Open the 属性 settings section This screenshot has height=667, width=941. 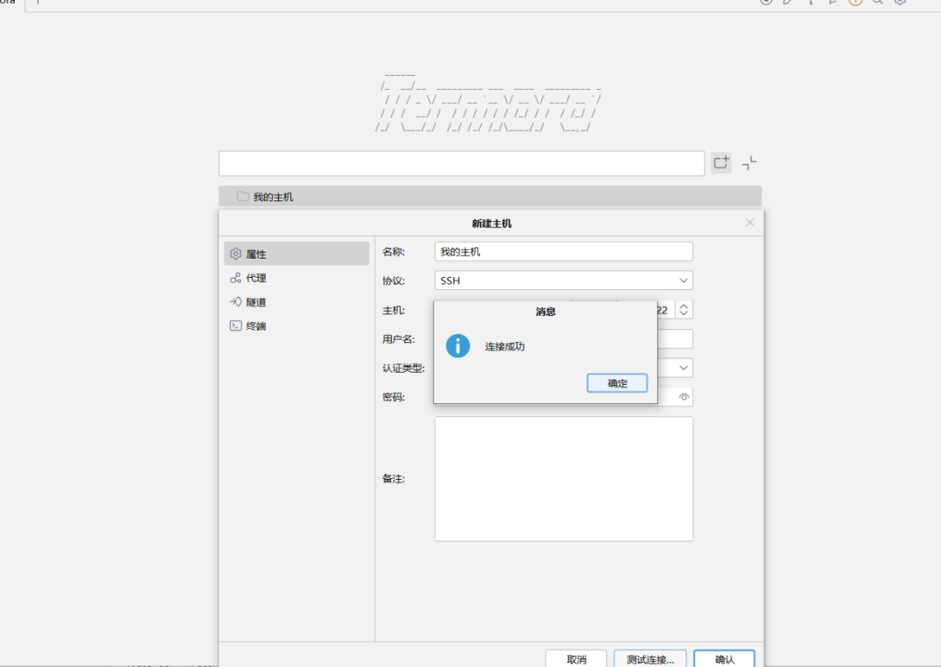pos(296,253)
